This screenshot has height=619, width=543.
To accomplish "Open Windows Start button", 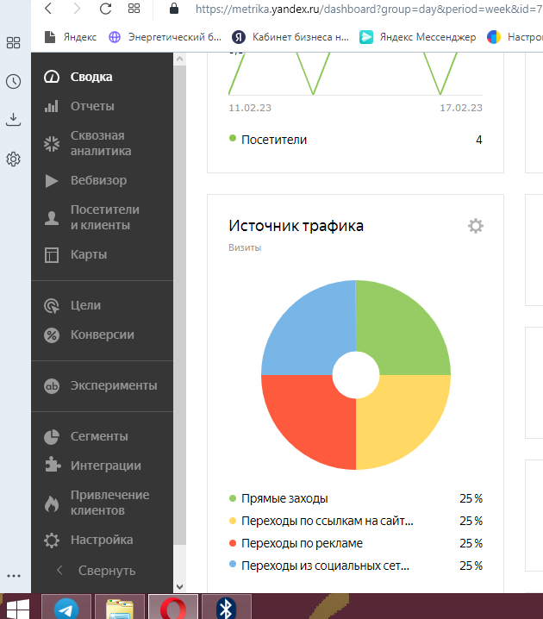I will (x=18, y=610).
